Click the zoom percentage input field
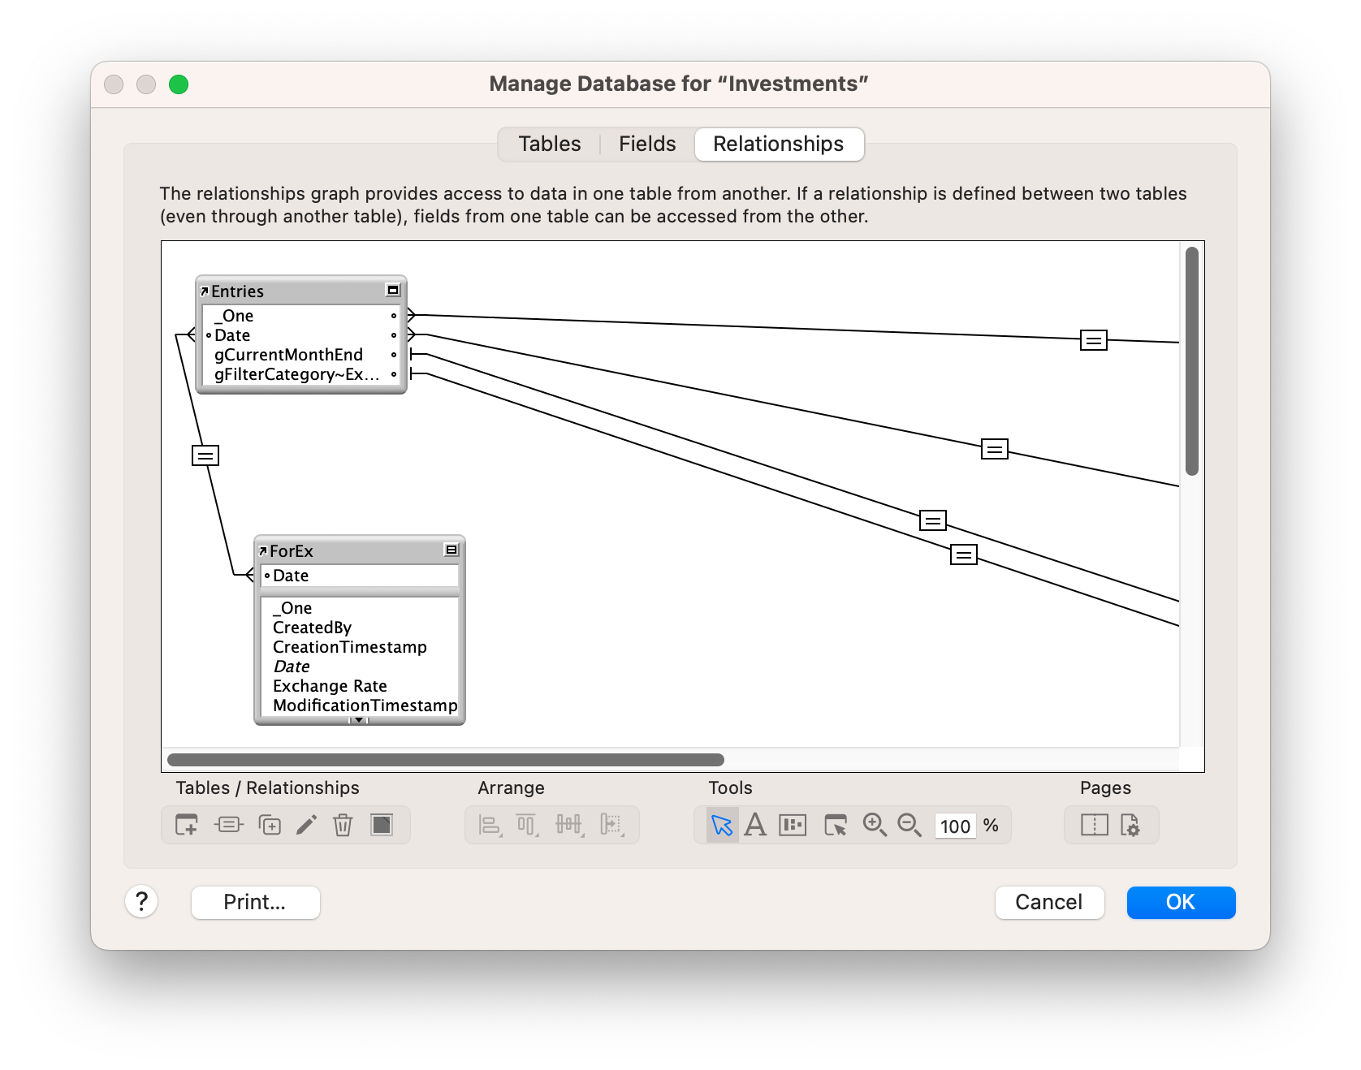 [955, 826]
